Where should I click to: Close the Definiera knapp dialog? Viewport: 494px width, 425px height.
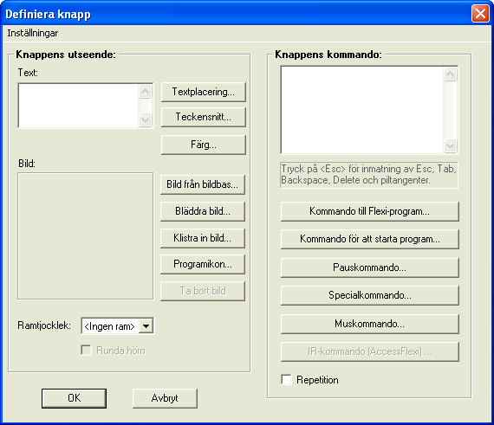pyautogui.click(x=480, y=14)
